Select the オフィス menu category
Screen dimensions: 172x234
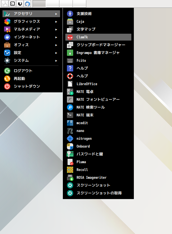(31, 45)
